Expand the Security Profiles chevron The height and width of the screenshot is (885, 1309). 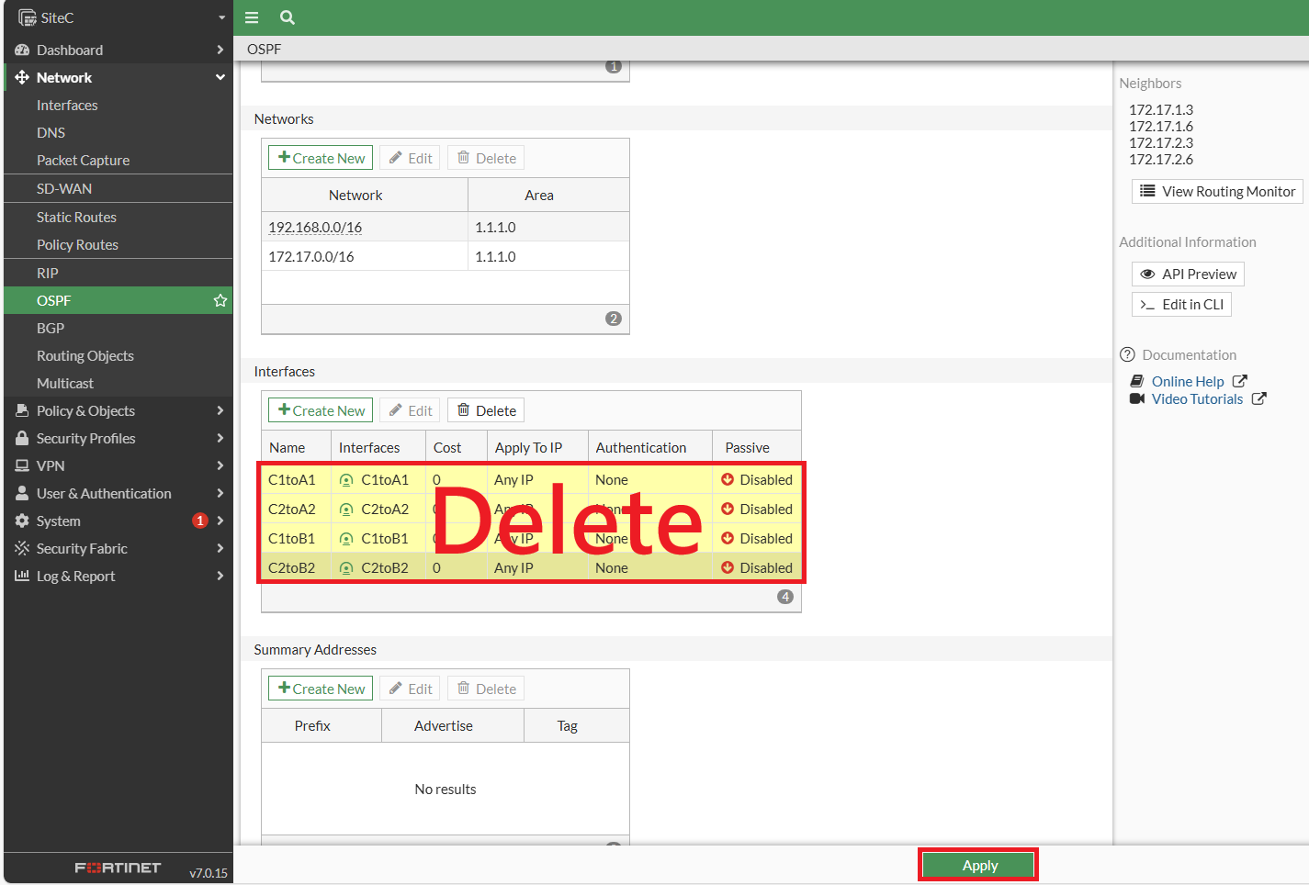220,438
